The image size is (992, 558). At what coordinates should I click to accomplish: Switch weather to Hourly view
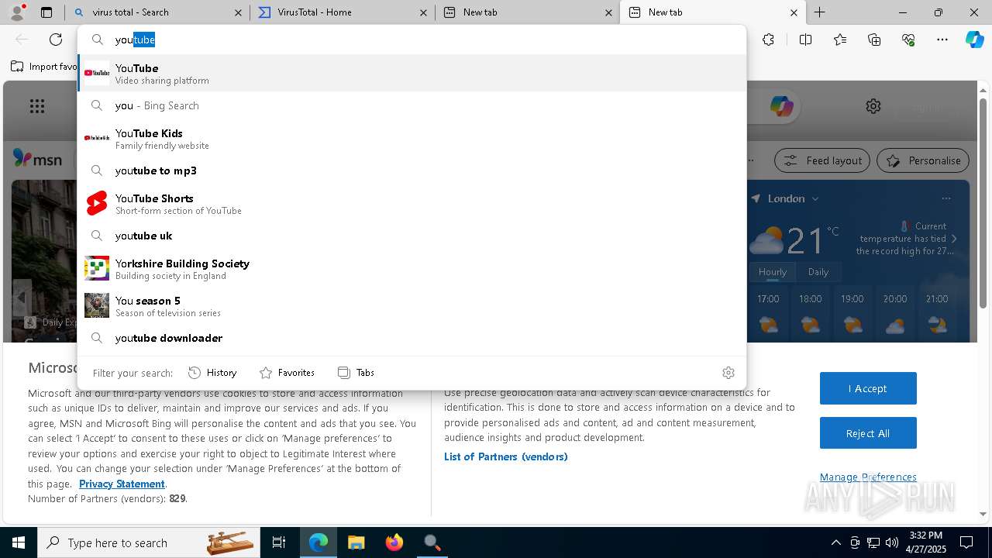tap(773, 272)
